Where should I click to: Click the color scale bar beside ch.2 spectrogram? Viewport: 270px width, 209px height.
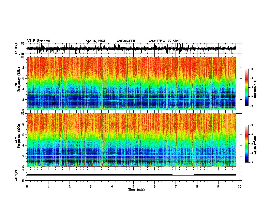(x=247, y=144)
